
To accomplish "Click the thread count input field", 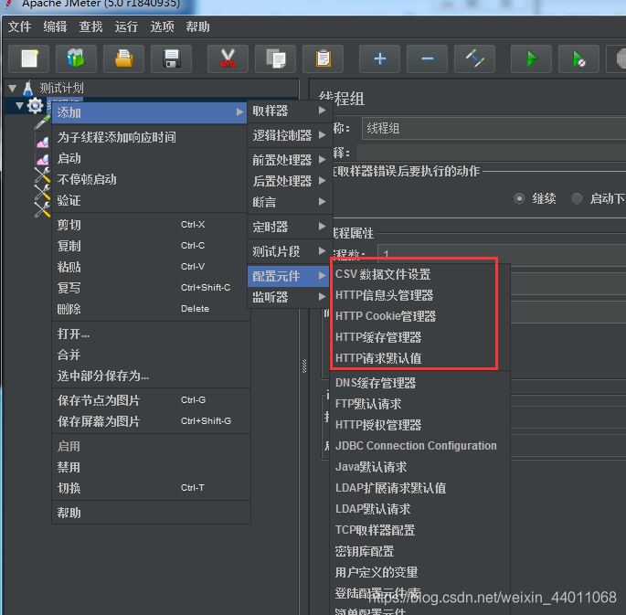I will (502, 253).
